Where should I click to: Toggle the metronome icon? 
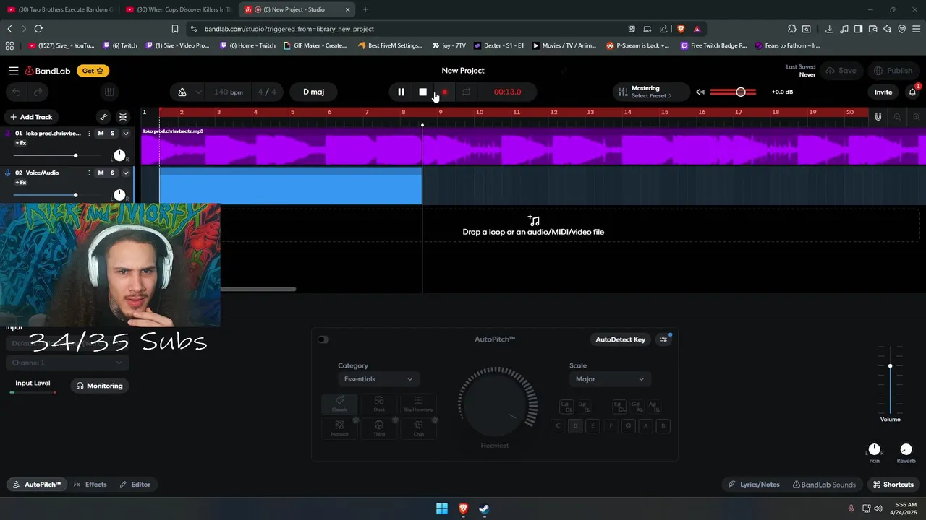pyautogui.click(x=182, y=92)
